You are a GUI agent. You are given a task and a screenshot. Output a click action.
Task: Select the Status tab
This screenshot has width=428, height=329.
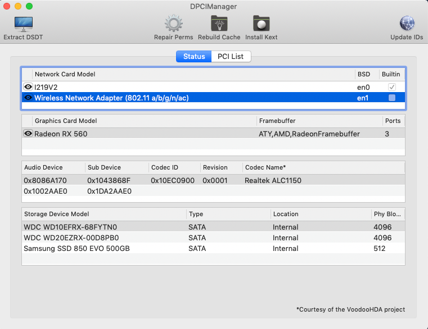(194, 57)
